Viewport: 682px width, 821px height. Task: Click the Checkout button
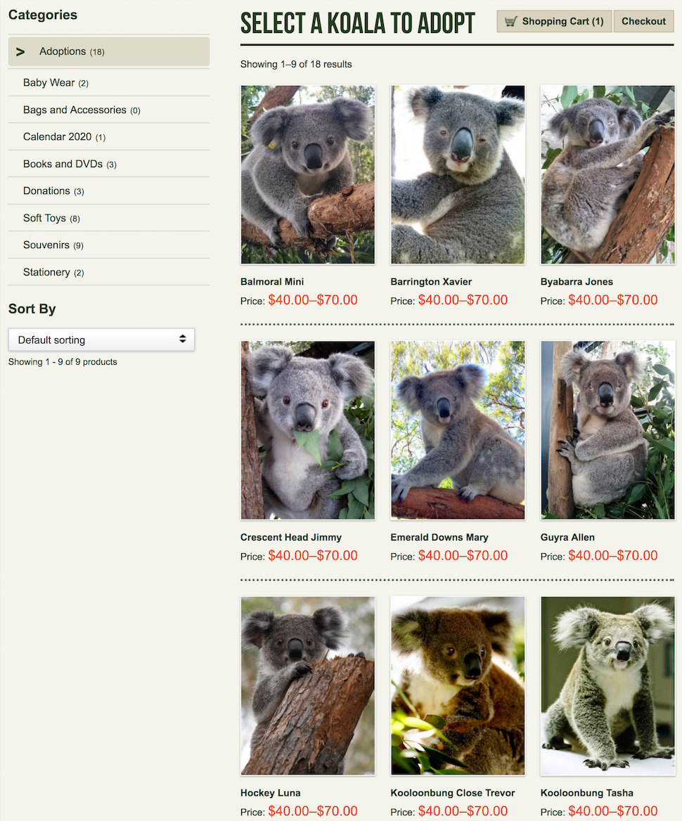[x=643, y=22]
